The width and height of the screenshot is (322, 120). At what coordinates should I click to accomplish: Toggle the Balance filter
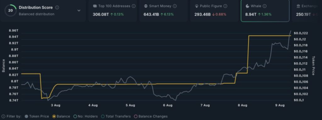(x=61, y=116)
